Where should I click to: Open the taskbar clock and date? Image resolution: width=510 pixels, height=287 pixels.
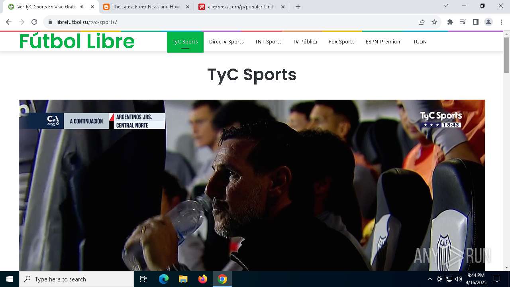click(476, 279)
